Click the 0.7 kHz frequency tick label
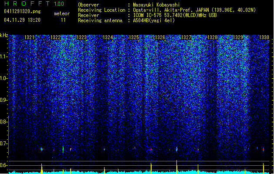274x174 pixels. (x=4, y=144)
